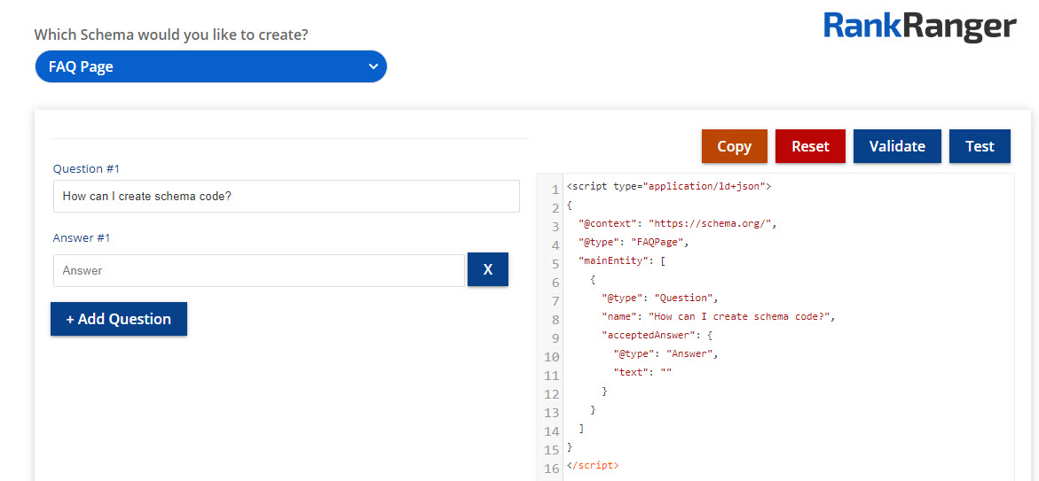The image size is (1039, 481).
Task: Click the Test button
Action: [x=979, y=146]
